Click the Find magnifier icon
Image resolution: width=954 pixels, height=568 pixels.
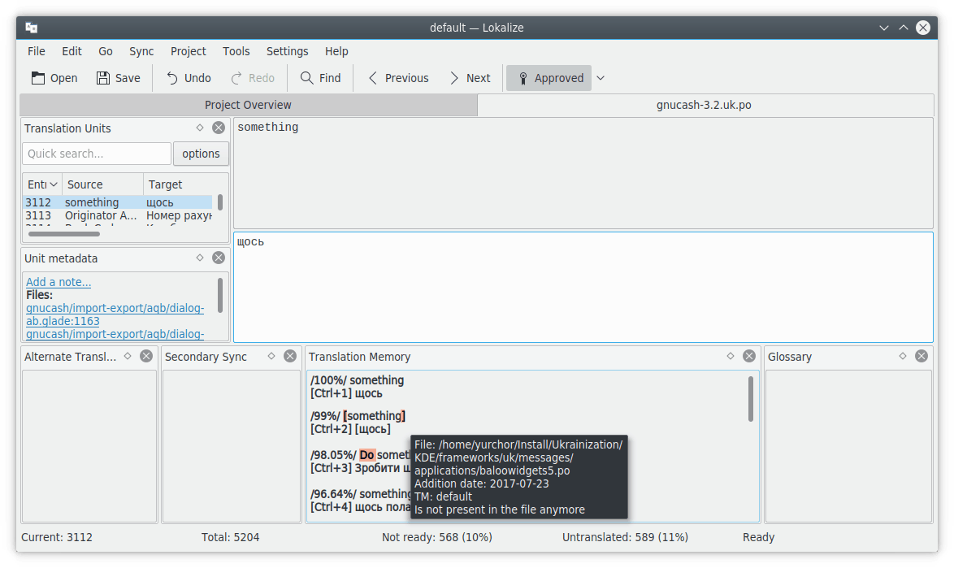(x=306, y=78)
